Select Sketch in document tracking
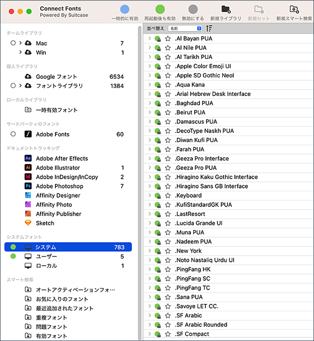 [45, 223]
